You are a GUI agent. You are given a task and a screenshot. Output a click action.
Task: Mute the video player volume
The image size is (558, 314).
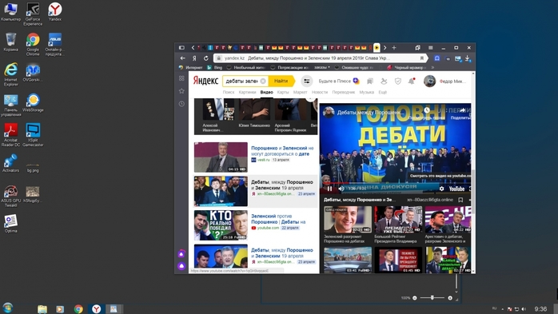tap(341, 189)
